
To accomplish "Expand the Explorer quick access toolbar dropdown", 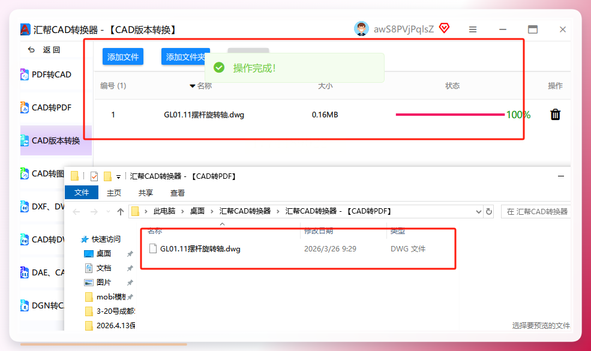I will coord(118,176).
